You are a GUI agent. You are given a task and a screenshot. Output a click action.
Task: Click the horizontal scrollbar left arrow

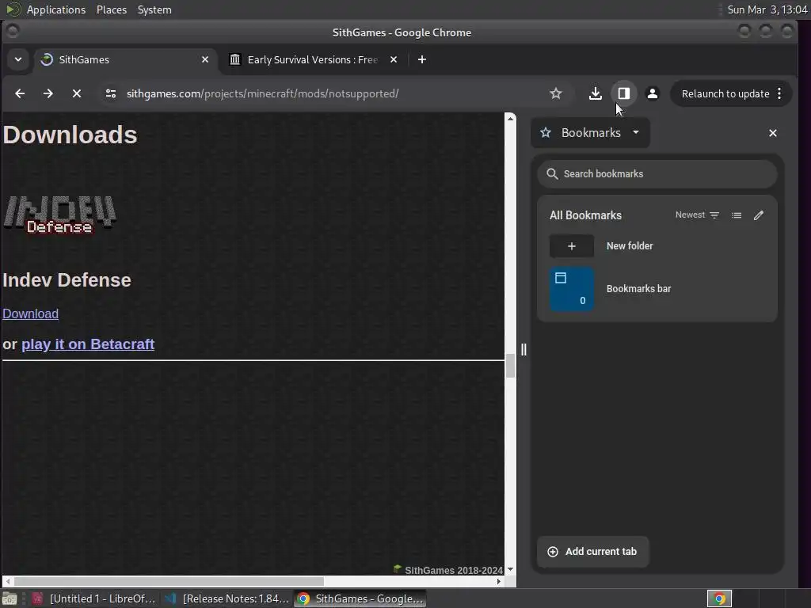pyautogui.click(x=7, y=581)
